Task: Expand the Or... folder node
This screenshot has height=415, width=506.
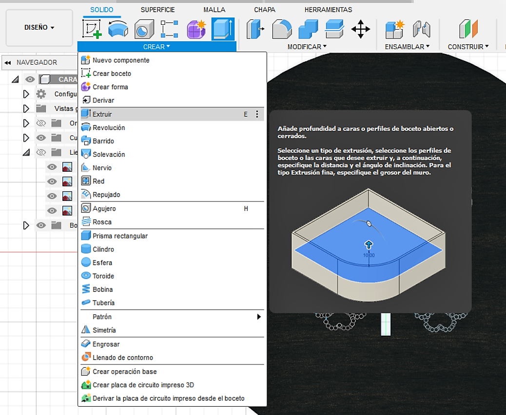Action: 26,123
